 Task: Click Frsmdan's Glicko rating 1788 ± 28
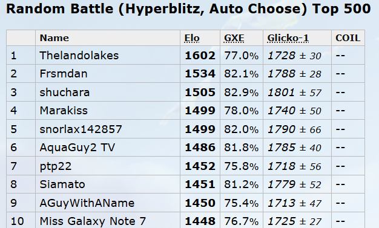point(294,74)
